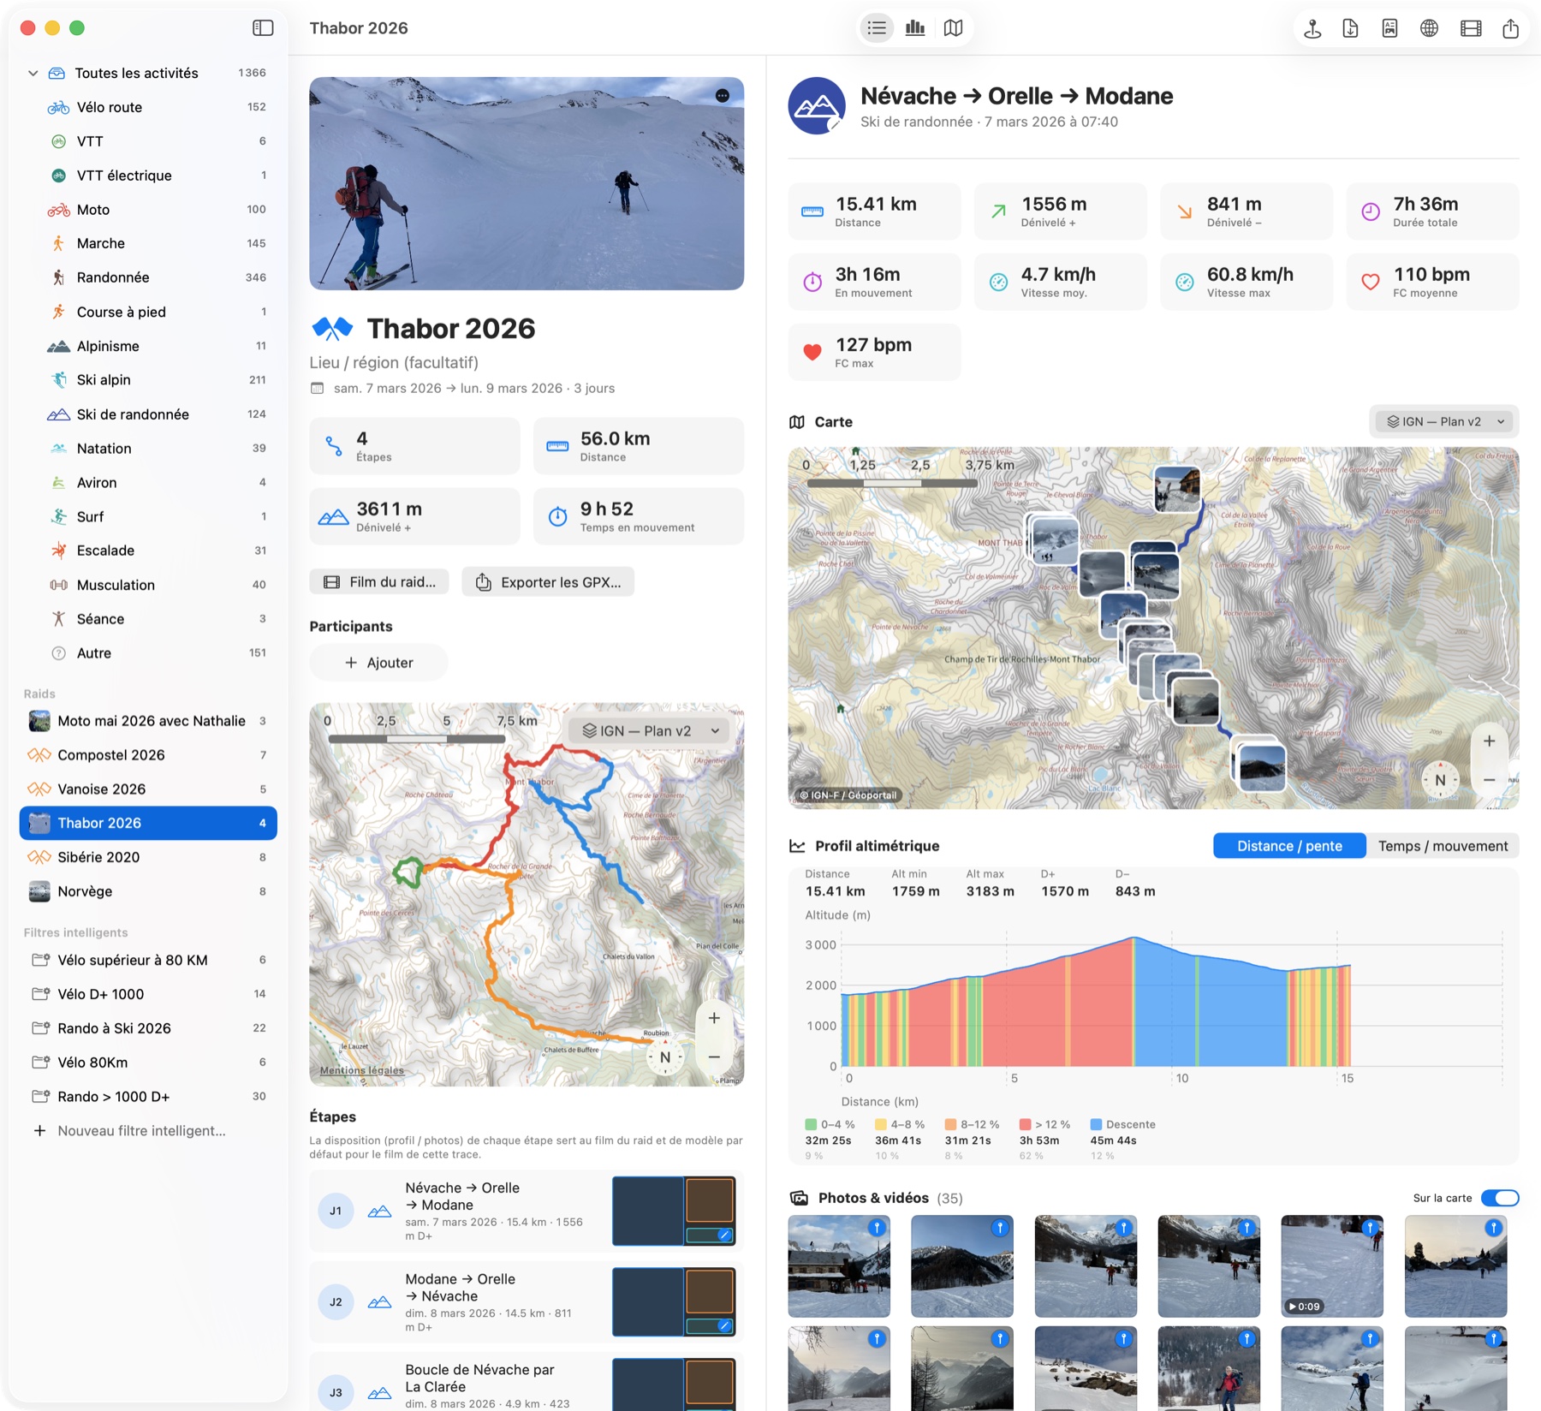Zoom in on the activity Carte map
Screen dimensions: 1541x1411
[x=1490, y=741]
